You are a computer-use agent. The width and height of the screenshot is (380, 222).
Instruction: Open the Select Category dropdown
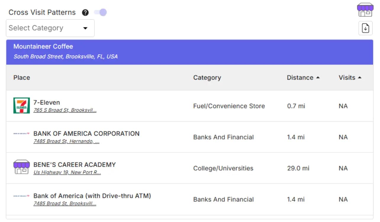coord(50,28)
